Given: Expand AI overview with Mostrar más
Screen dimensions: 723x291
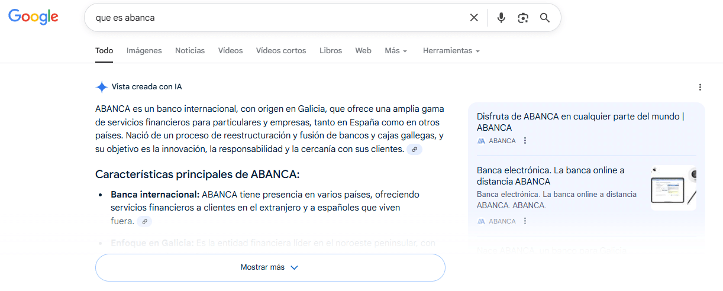Looking at the screenshot, I should tap(270, 267).
